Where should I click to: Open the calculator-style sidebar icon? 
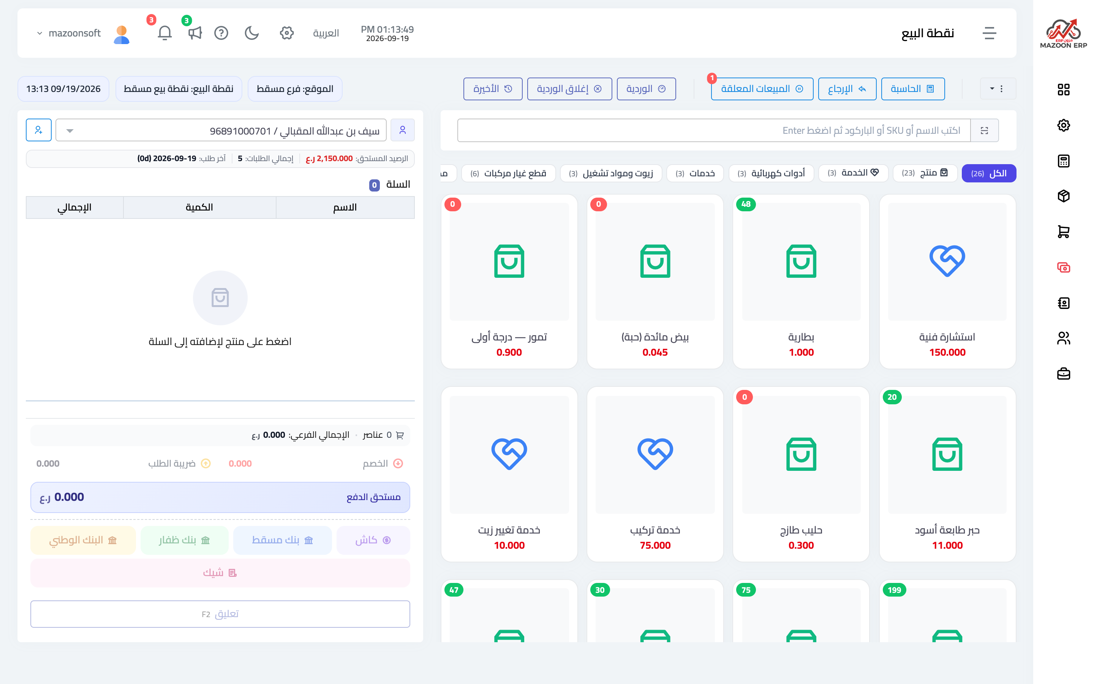pyautogui.click(x=1063, y=161)
